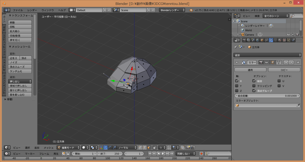305x162 pixels.
Task: Open the ウィンドウ menu
Action: coord(47,10)
